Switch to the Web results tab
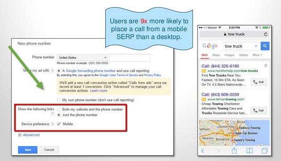 [x=205, y=55]
